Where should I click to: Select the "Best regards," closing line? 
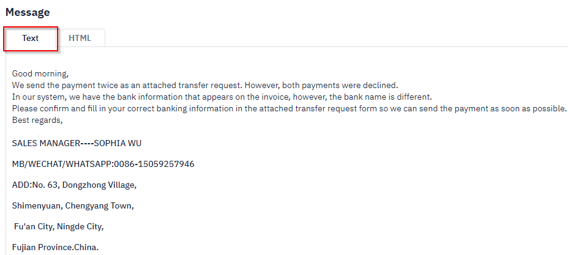37,120
